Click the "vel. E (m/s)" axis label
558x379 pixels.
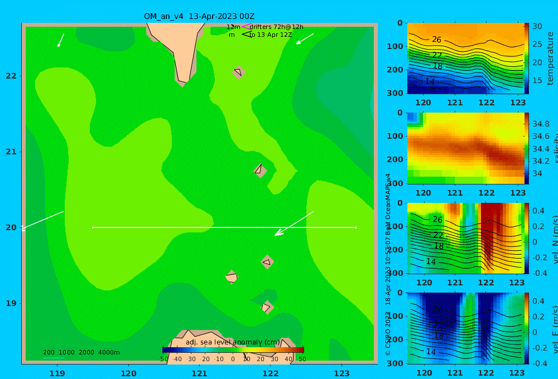(555, 329)
